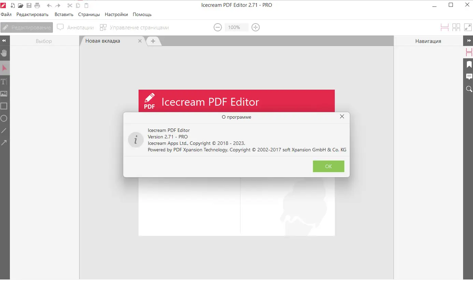Click the OK button in the dialog
The width and height of the screenshot is (473, 287).
329,166
